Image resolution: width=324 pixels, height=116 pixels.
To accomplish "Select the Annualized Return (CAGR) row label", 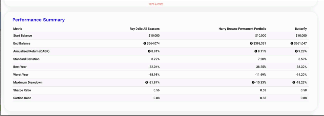I will (x=31, y=52).
